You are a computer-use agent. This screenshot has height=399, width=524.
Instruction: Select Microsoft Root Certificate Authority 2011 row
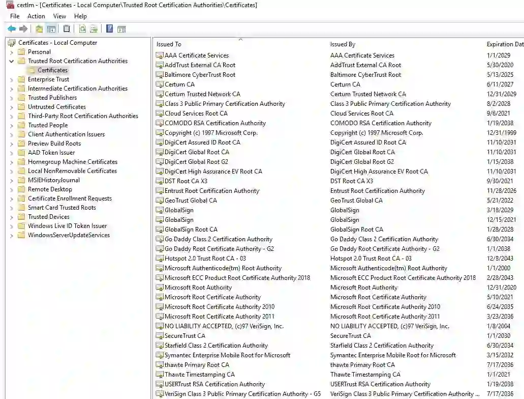(219, 317)
